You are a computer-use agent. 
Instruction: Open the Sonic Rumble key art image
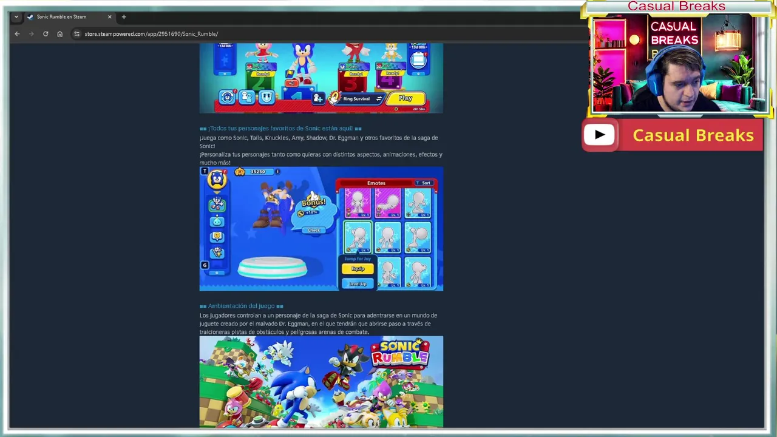[321, 382]
